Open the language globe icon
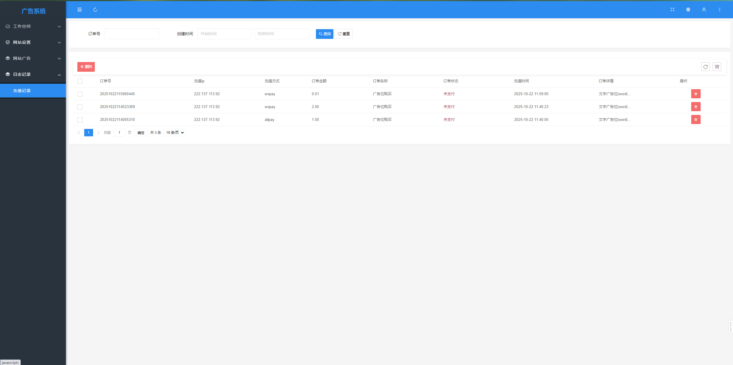Image resolution: width=733 pixels, height=365 pixels. click(x=688, y=10)
